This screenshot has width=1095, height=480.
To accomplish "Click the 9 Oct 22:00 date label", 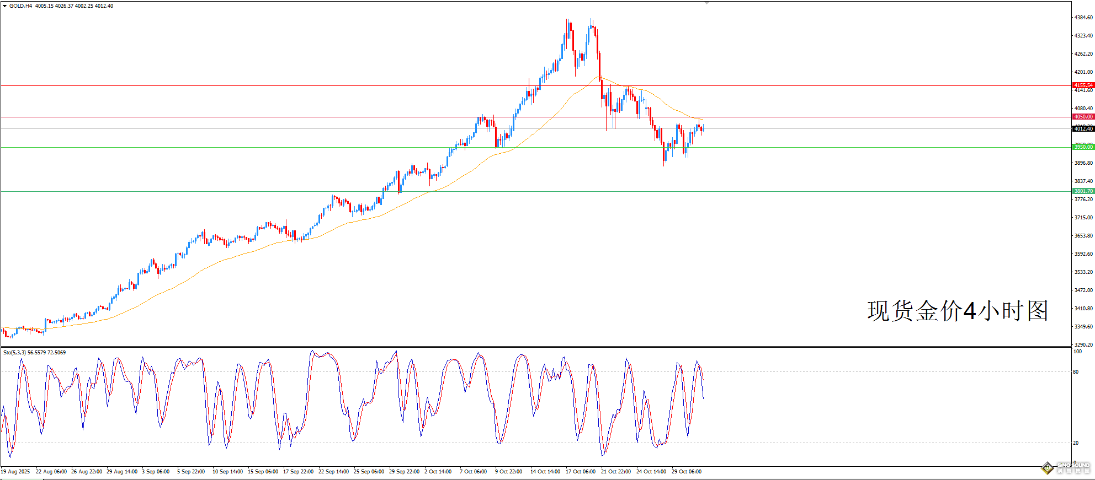I will 508,472.
